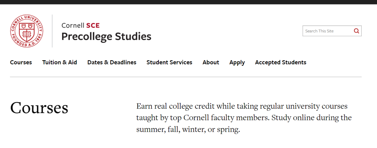Screen dimensions: 377x148
Task: Click the dark bar at page top
Action: click(188, 2)
